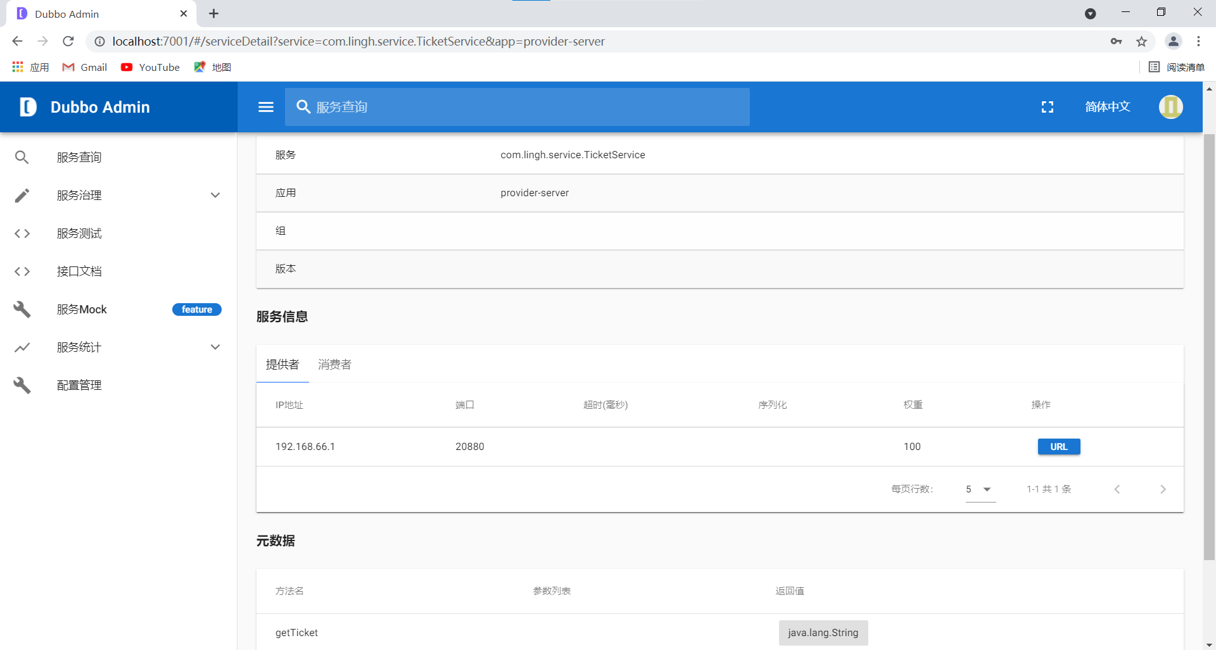Click the URL button for 192.168.66.1
Screen dimensions: 1216x650
(x=1059, y=447)
